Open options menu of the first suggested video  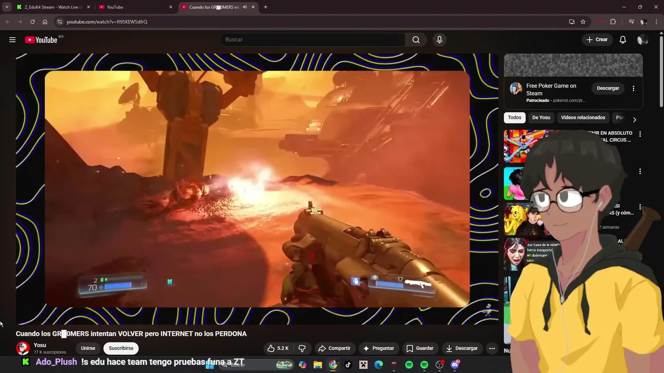point(640,134)
